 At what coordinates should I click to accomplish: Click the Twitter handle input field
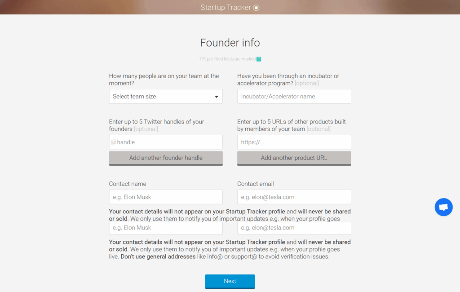click(x=166, y=142)
